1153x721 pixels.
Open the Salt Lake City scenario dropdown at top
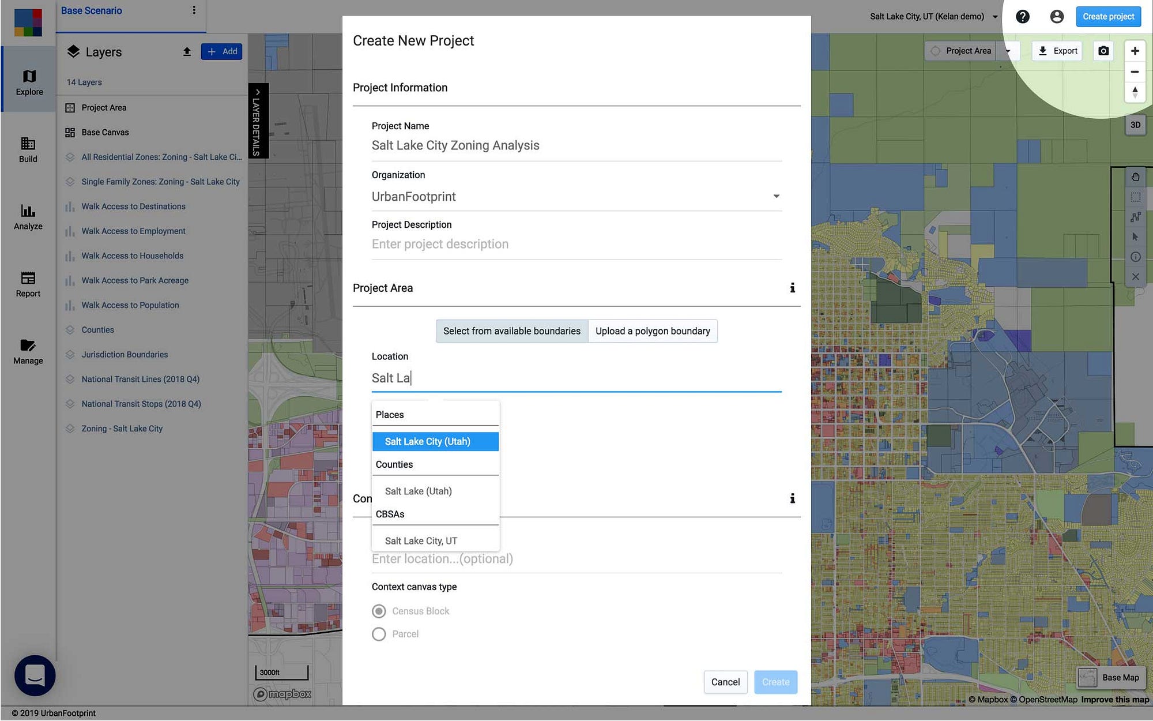[994, 16]
